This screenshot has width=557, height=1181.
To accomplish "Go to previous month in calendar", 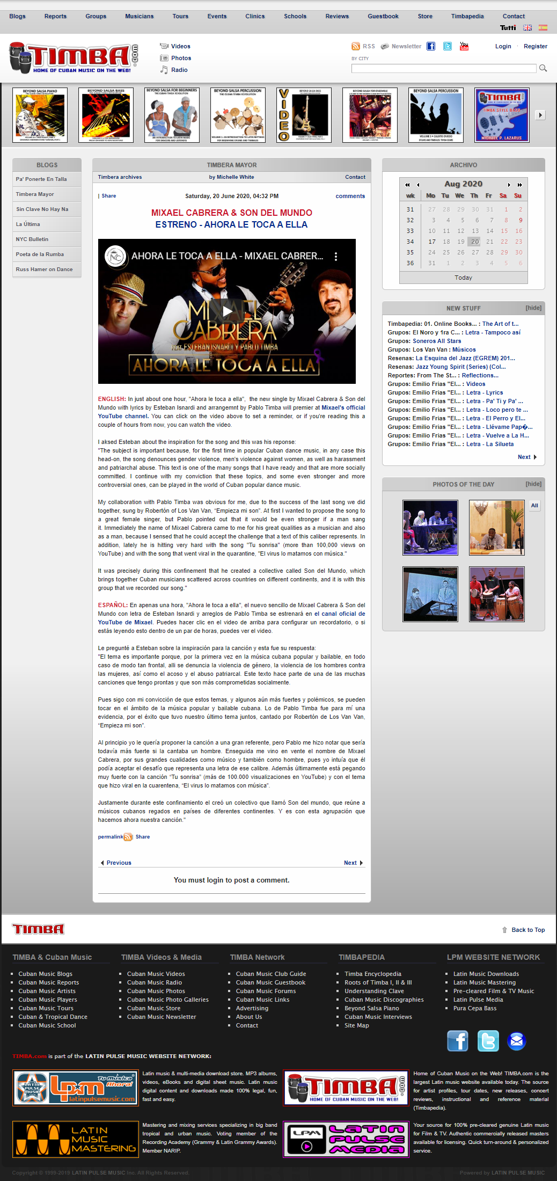I will coord(418,185).
